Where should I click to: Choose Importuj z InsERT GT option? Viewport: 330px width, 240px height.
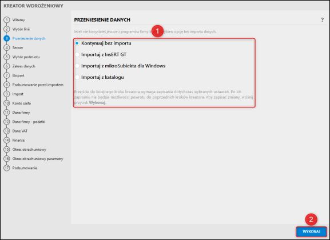pos(77,54)
